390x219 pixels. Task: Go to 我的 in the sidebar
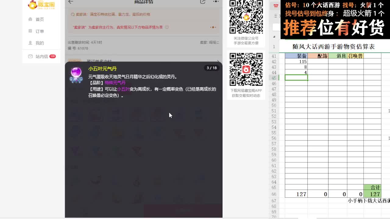click(x=40, y=43)
